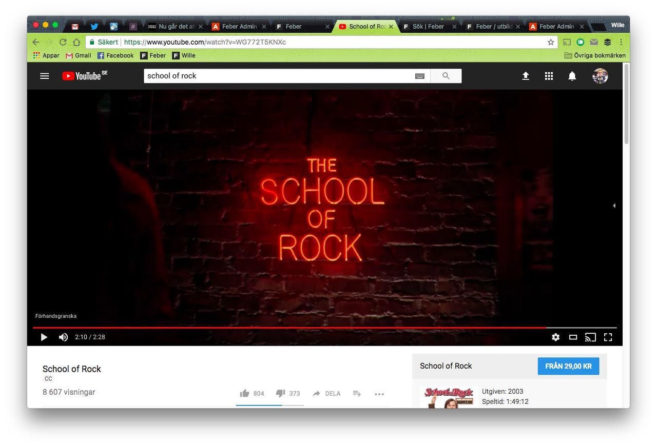Open Chrome's three-dot menu
The width and height of the screenshot is (657, 447).
(x=621, y=42)
